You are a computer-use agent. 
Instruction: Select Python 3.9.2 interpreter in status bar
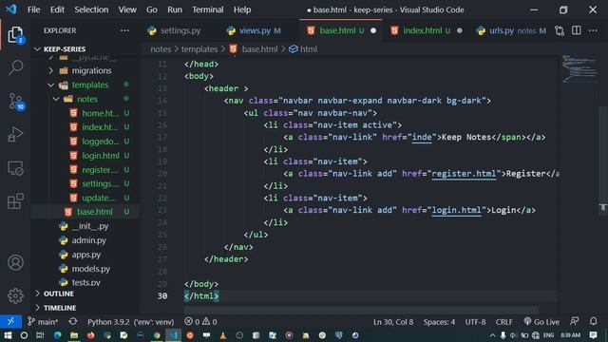point(131,322)
